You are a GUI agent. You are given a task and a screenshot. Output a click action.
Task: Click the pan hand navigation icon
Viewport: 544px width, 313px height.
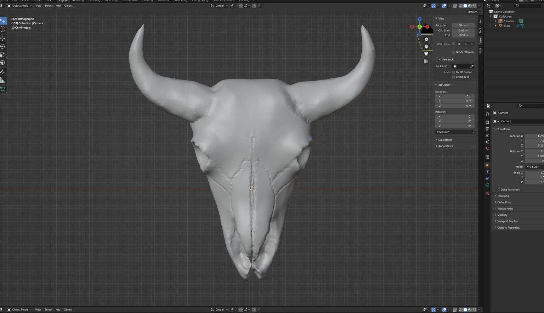[426, 47]
